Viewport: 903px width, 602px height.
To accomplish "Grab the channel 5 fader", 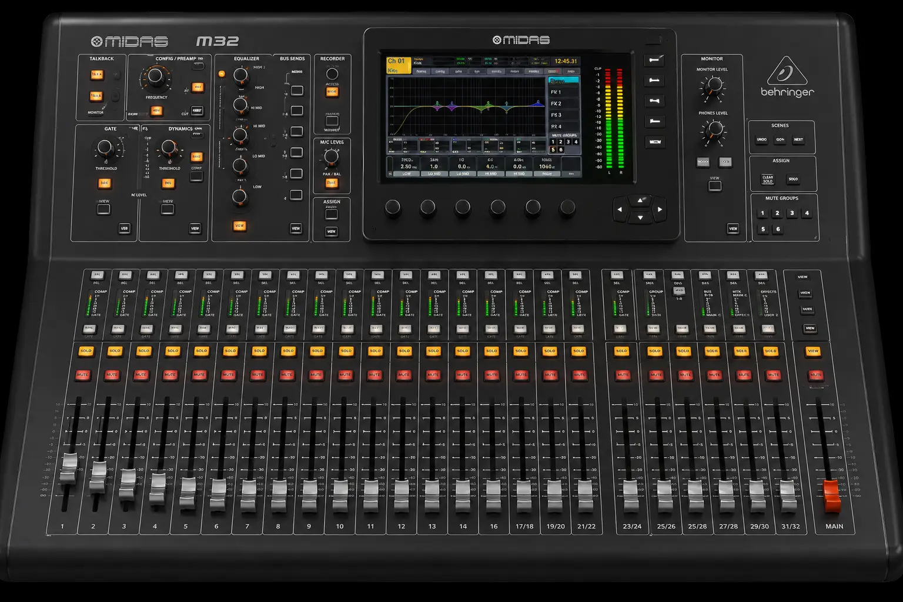I will [x=188, y=493].
